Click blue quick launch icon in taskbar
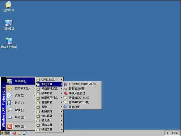Screen dimensions: 181x136 [x=25, y=133]
